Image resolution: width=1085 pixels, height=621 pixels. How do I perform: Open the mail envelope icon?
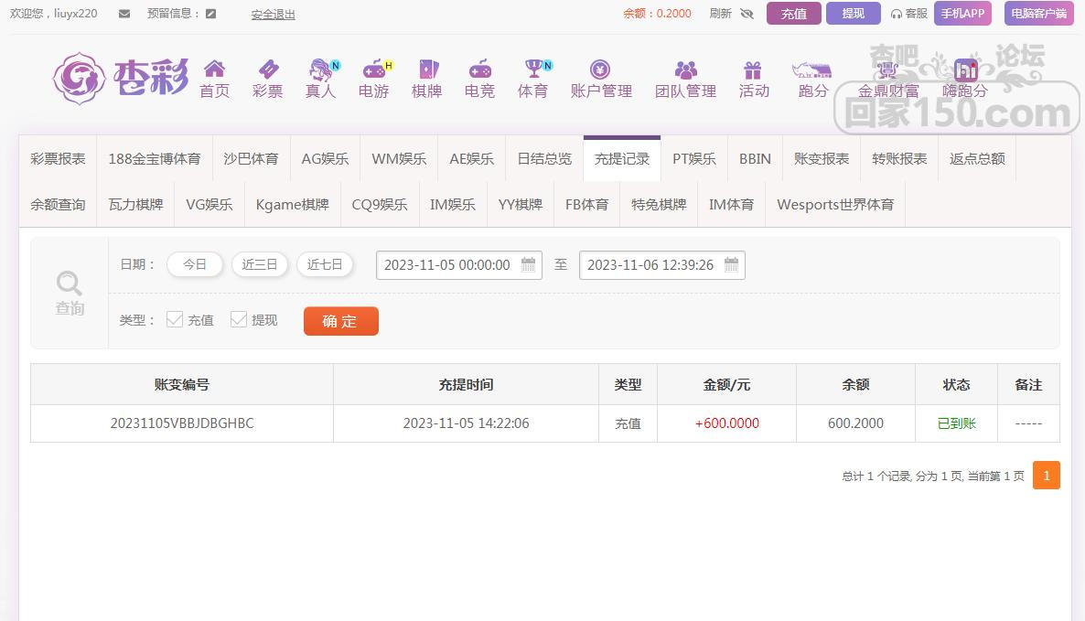point(124,14)
